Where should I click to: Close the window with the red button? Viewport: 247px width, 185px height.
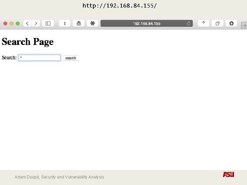[5, 23]
